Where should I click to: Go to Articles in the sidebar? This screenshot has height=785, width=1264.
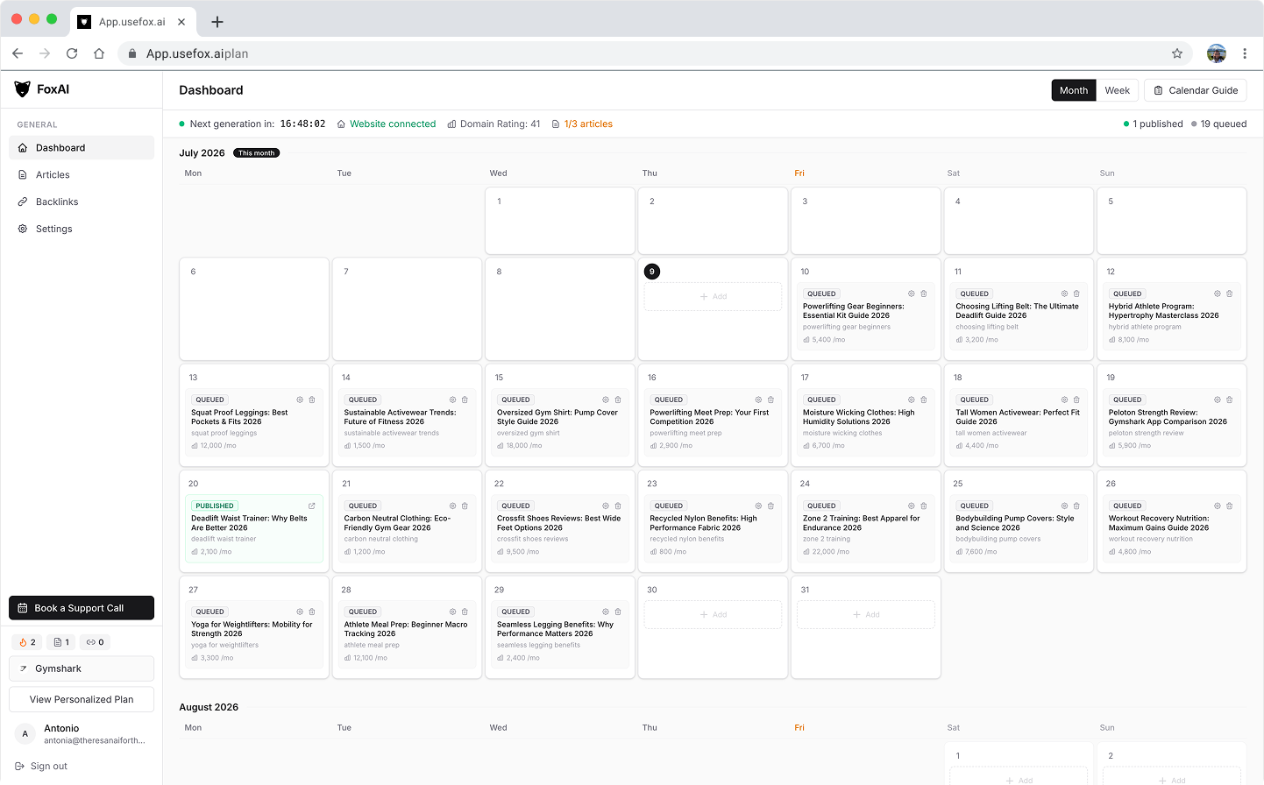pyautogui.click(x=82, y=175)
